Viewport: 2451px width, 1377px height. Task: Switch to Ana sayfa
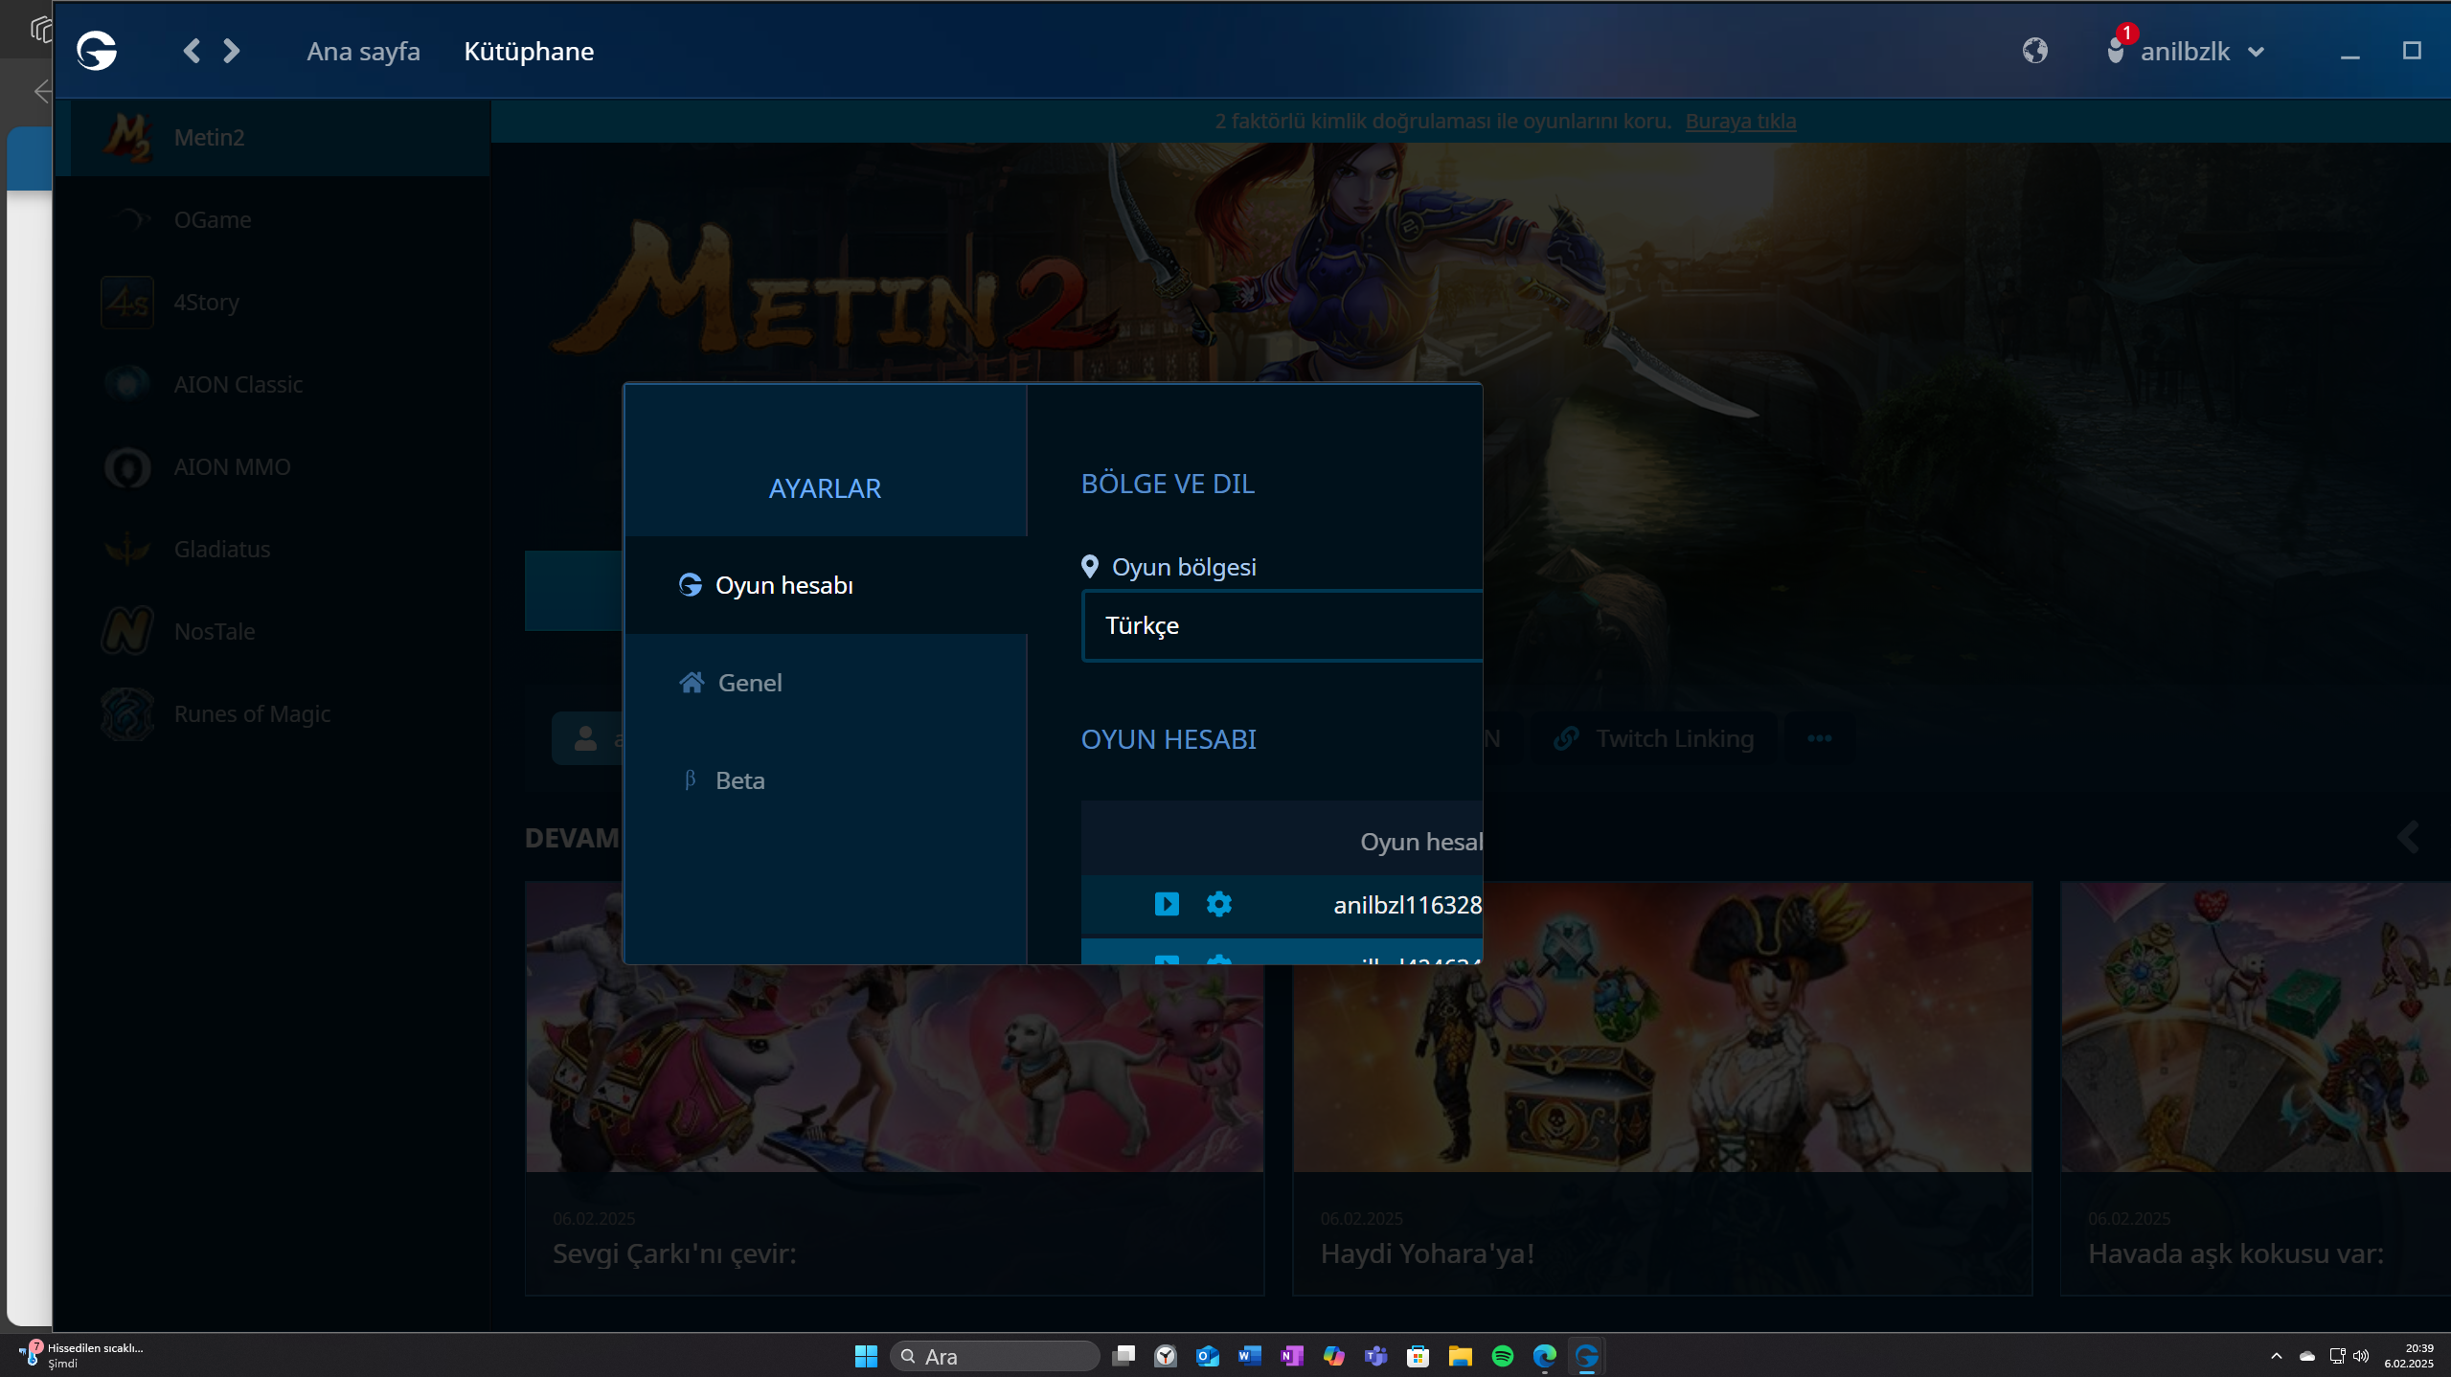363,51
